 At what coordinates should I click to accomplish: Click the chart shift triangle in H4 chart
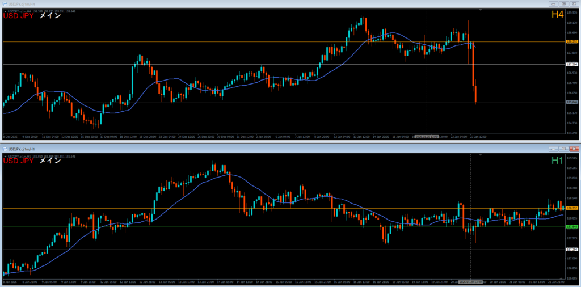[481, 10]
